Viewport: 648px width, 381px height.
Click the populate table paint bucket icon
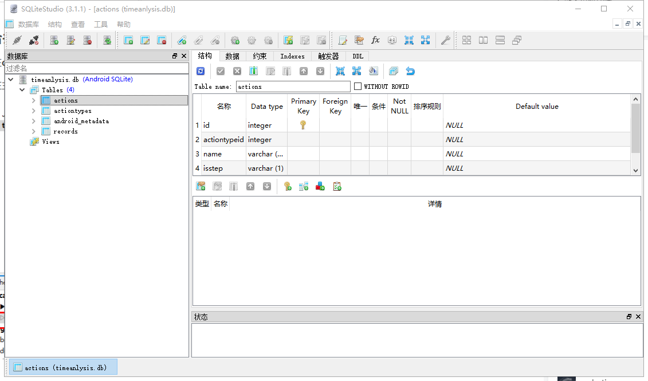[x=373, y=71]
